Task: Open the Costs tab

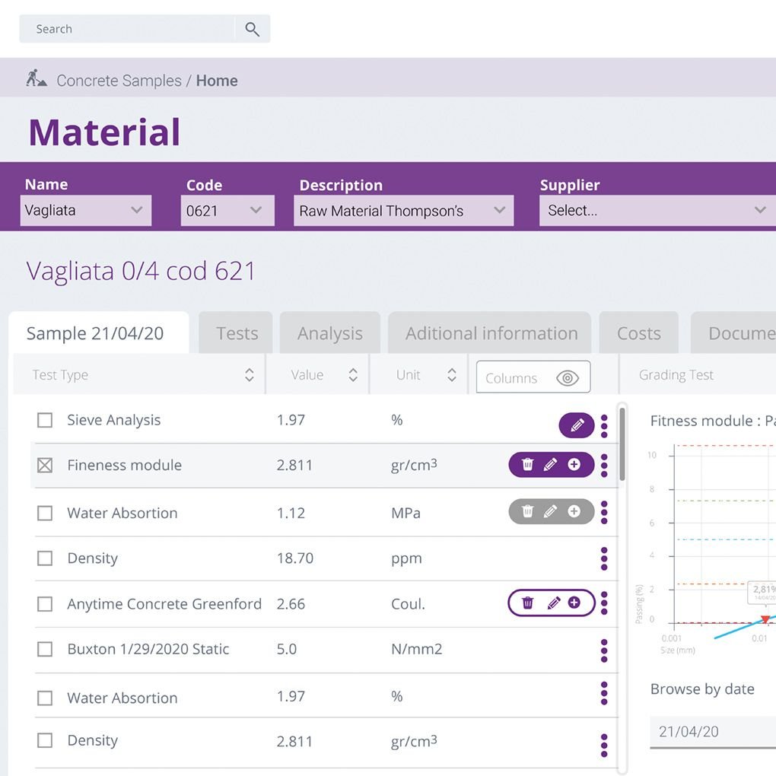Action: (638, 333)
